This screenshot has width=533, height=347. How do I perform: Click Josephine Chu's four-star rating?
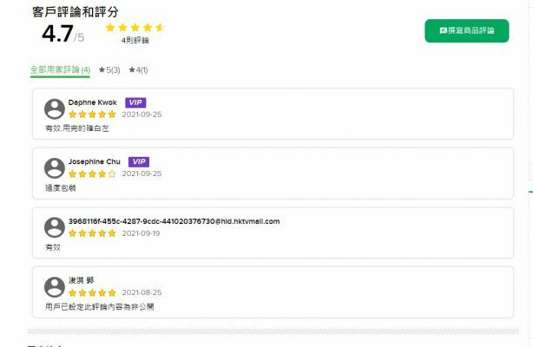[92, 173]
